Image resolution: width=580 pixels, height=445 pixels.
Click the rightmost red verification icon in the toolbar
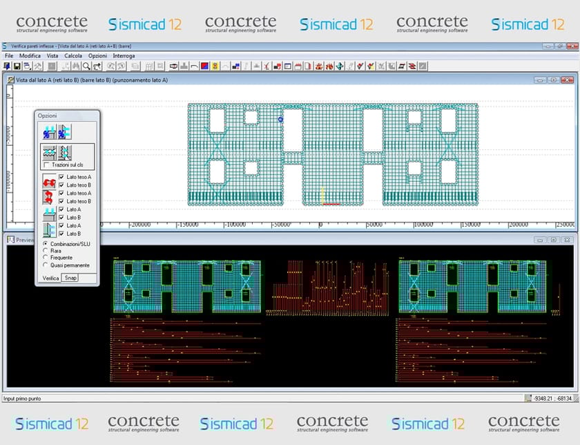coord(412,66)
